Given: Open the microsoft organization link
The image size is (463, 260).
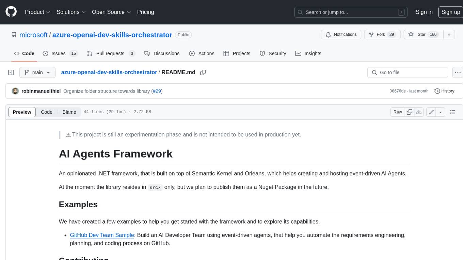Looking at the screenshot, I should click(33, 35).
